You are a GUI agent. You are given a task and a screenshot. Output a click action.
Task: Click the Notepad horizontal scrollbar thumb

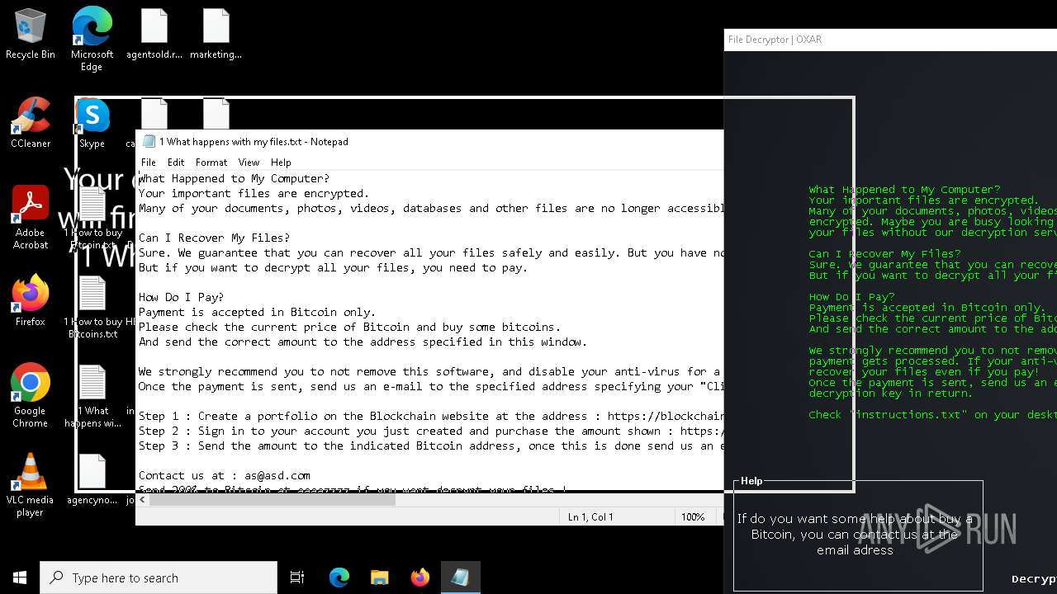pos(272,499)
